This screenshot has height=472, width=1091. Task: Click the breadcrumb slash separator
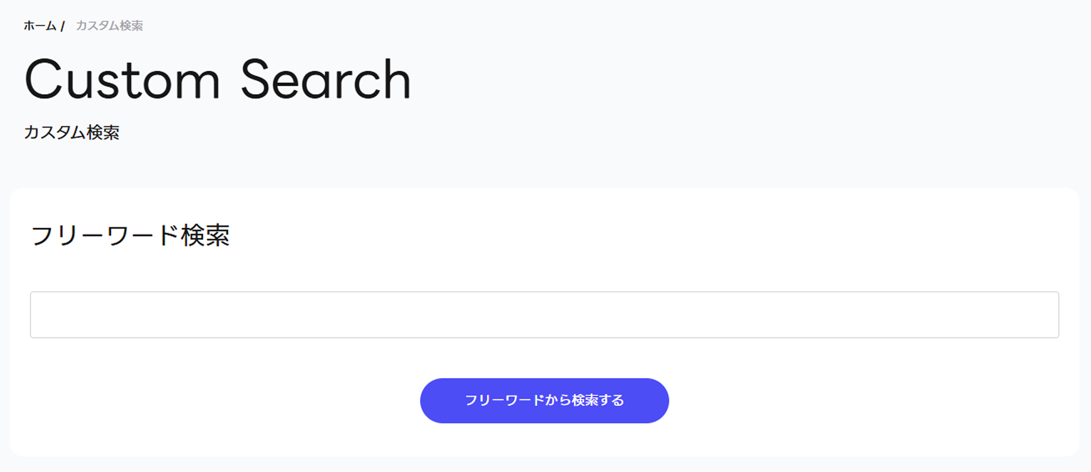point(63,26)
